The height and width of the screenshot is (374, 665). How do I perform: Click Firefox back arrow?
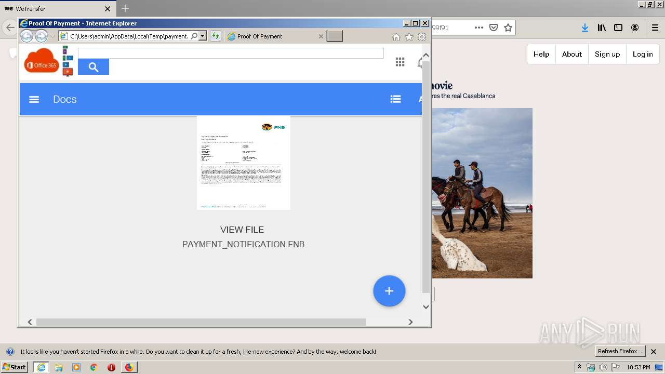coord(10,28)
